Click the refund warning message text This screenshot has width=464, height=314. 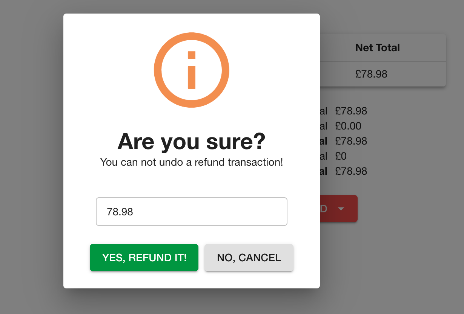[192, 162]
